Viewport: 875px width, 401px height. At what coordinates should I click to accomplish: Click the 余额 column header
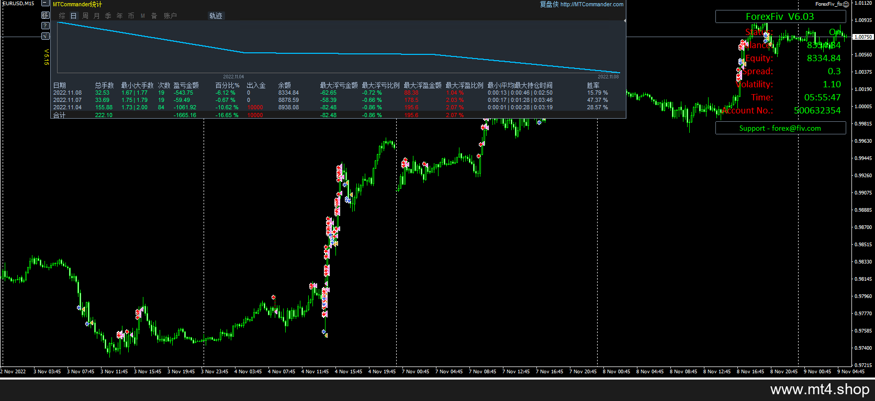coord(285,85)
